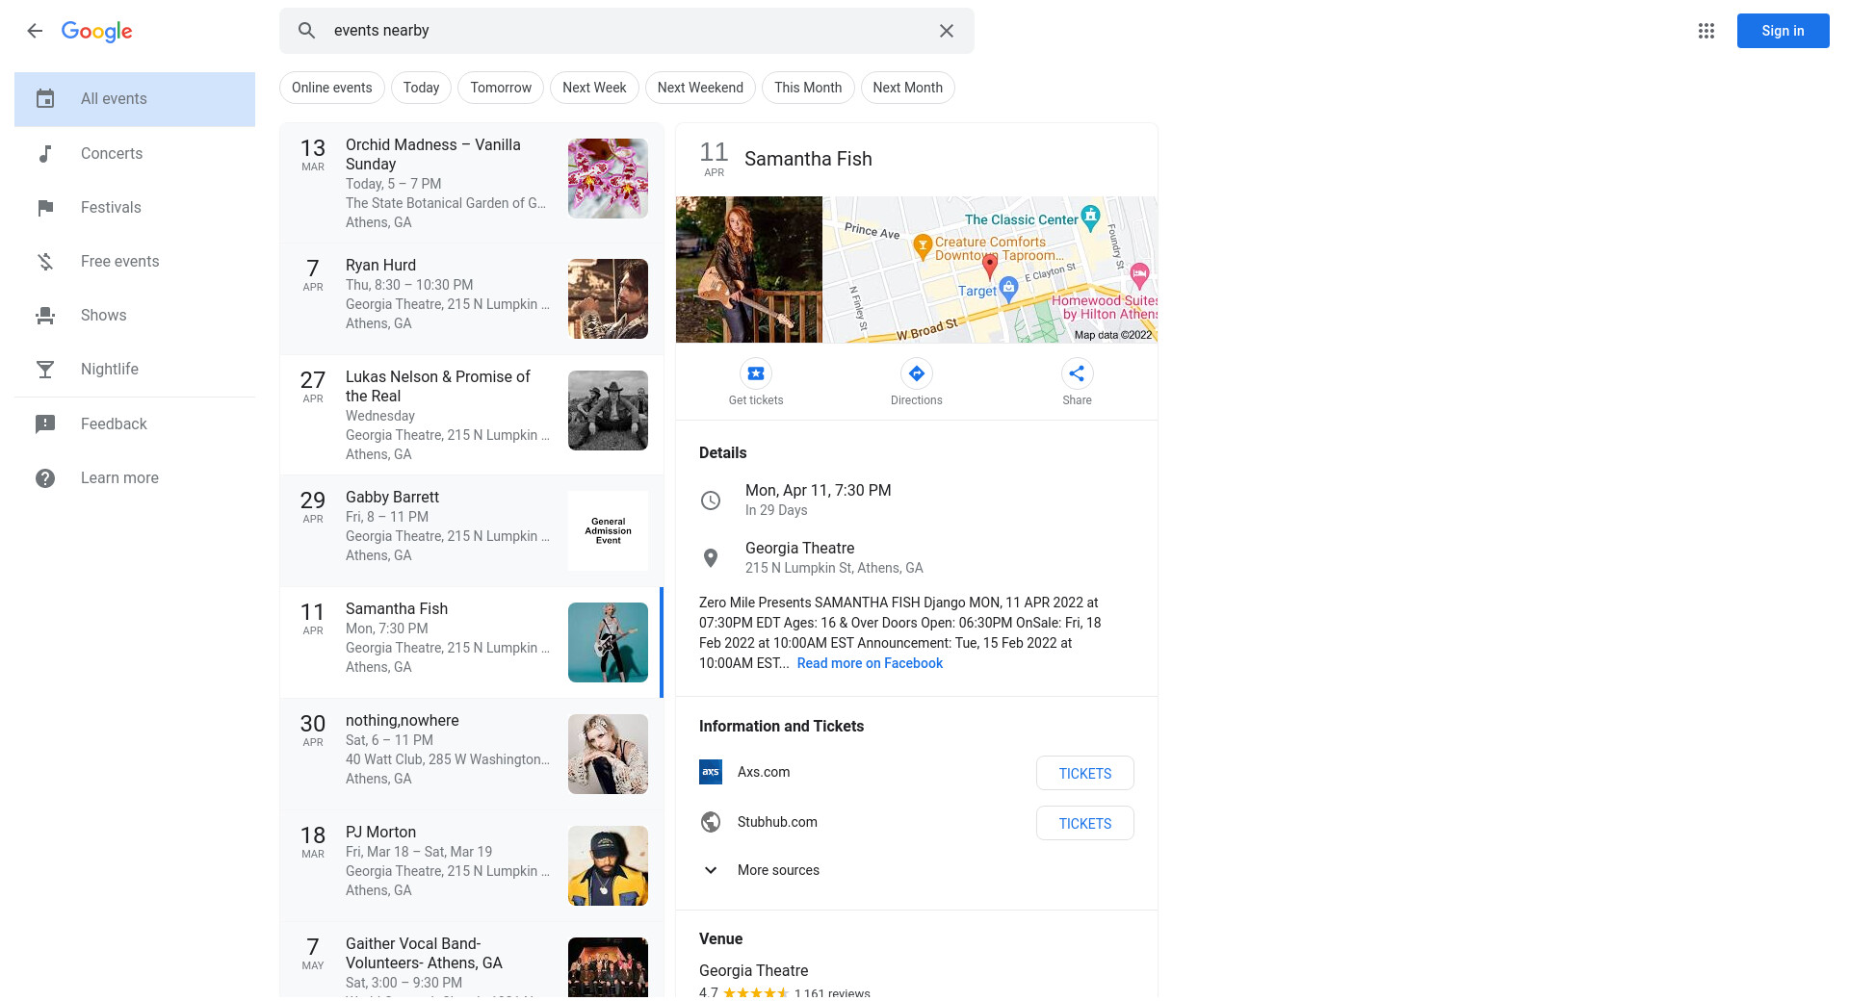Open Gaither Vocal Band event
Viewport: 1849px width, 1001px height.
[472, 961]
